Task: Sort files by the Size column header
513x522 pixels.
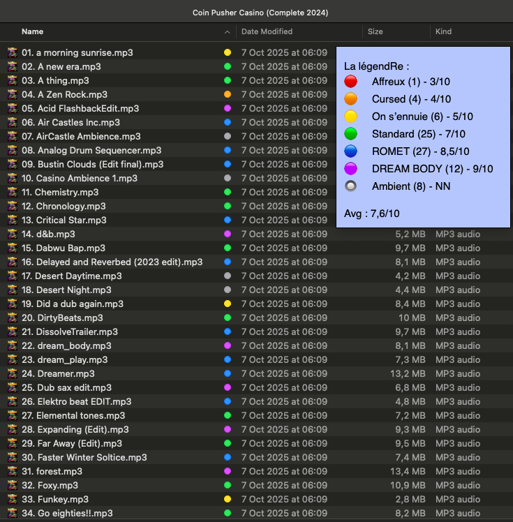Action: point(376,31)
